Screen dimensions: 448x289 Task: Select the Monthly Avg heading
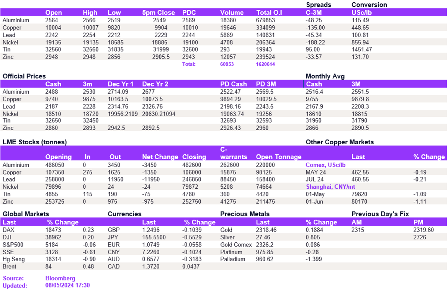(325, 76)
